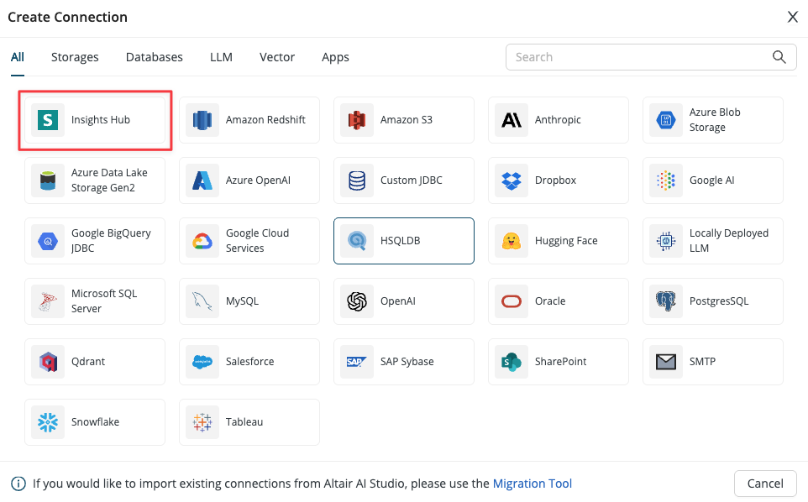Click into the Search input field
The height and width of the screenshot is (502, 808).
(x=638, y=57)
